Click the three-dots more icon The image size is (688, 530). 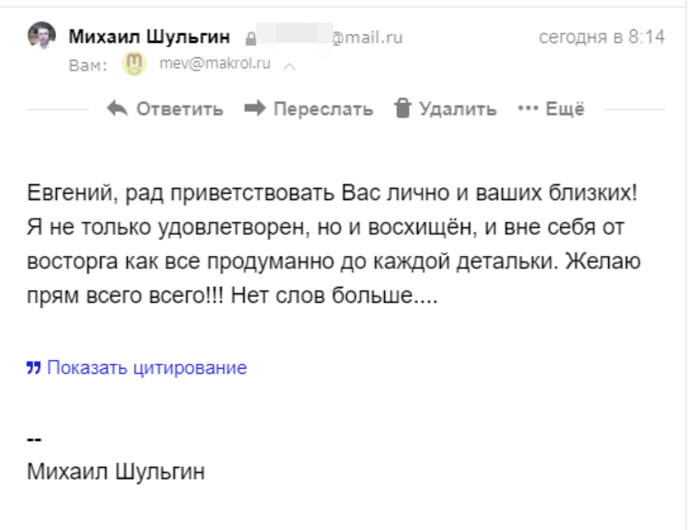tap(527, 109)
